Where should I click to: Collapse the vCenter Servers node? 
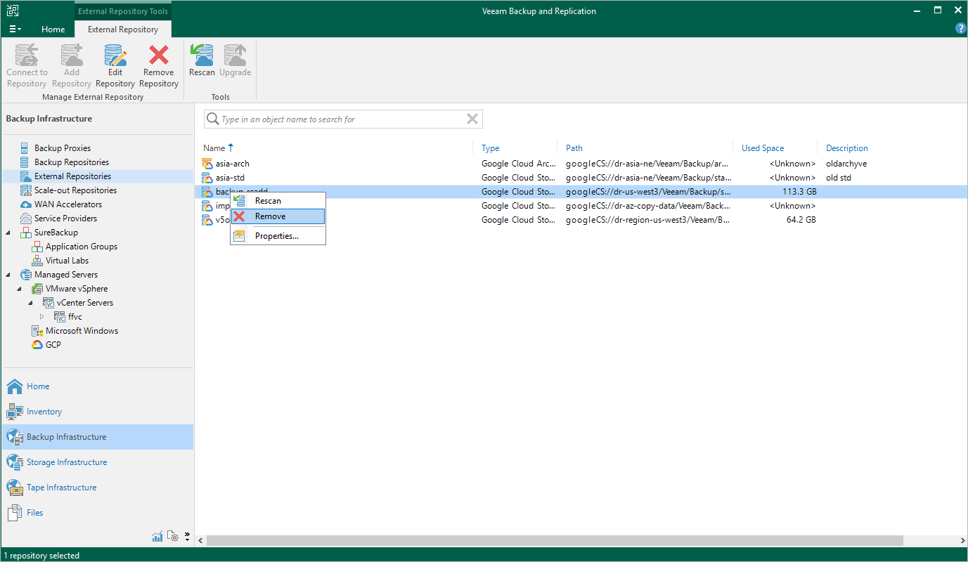pos(31,303)
